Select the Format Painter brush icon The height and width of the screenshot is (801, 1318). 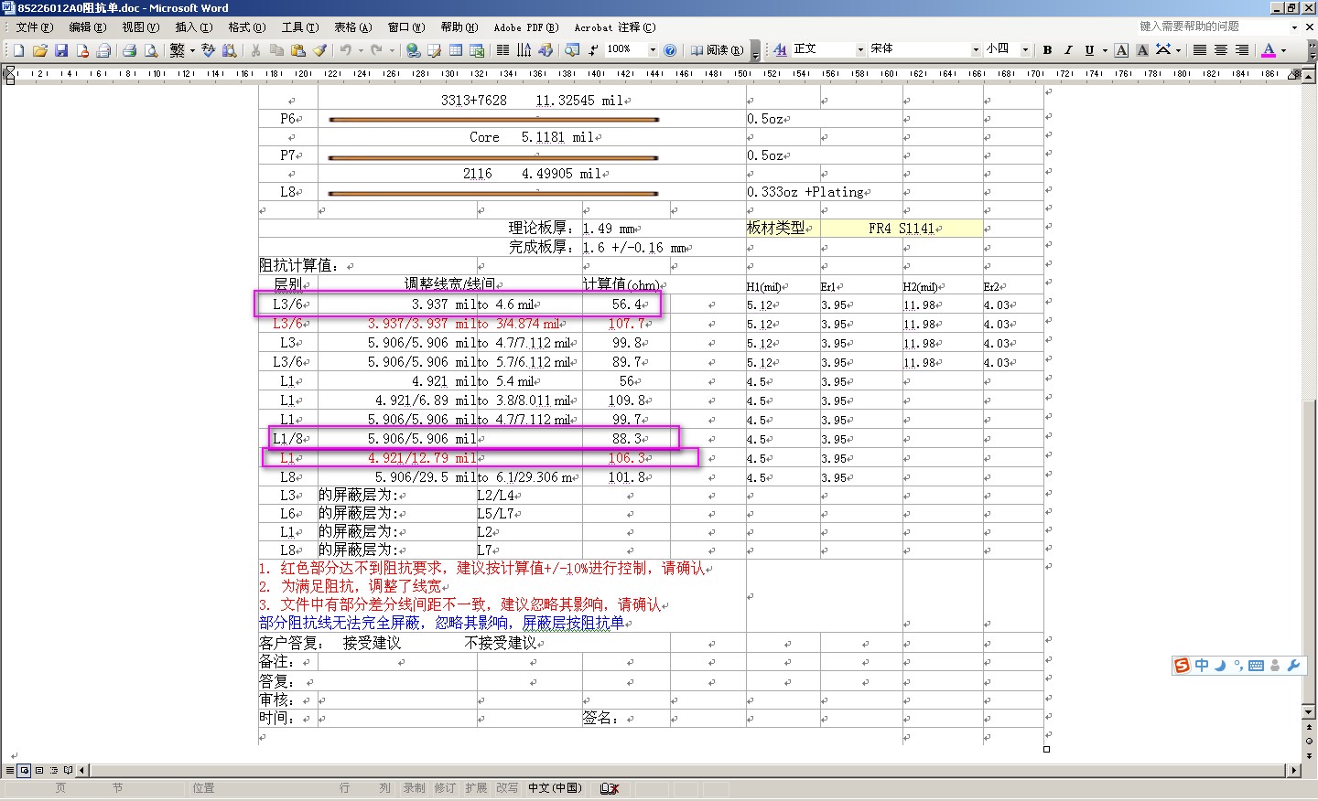319,50
